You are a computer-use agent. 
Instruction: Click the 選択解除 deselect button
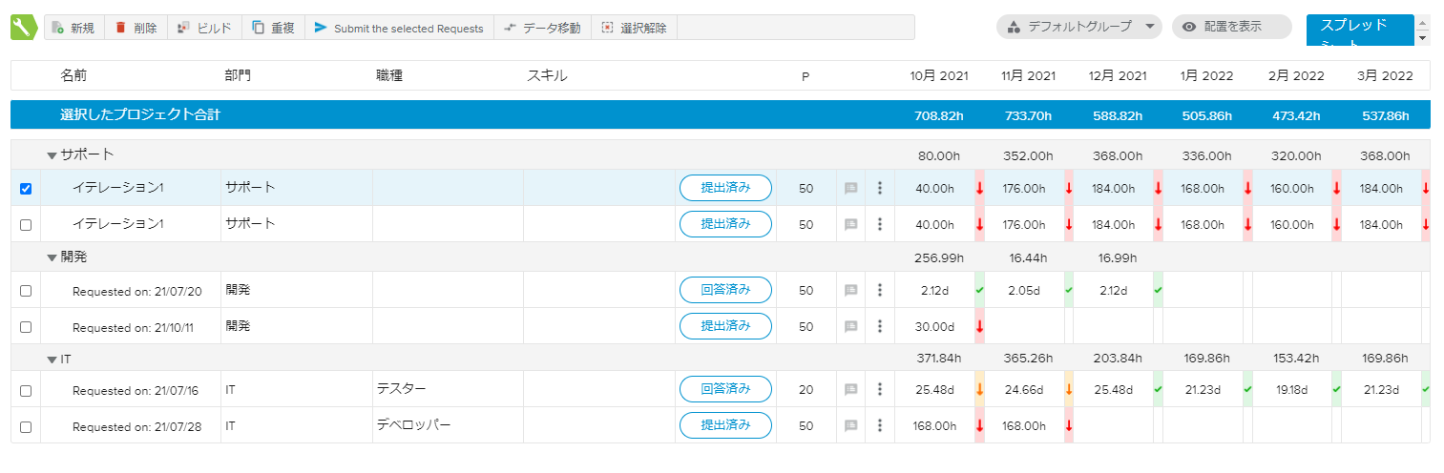[x=635, y=28]
